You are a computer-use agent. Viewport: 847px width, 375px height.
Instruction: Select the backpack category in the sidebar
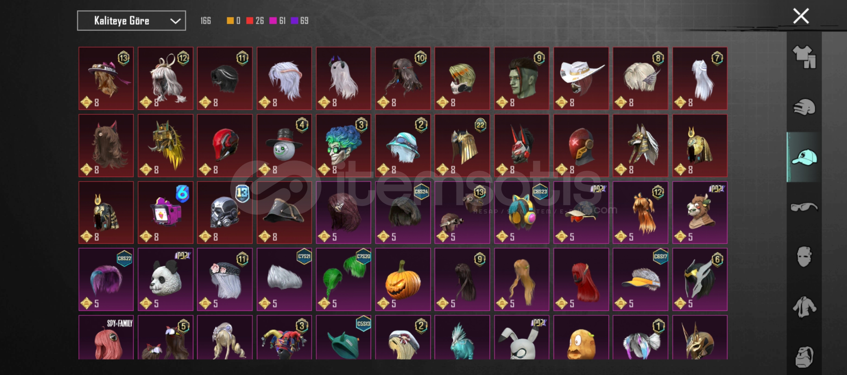tap(804, 356)
